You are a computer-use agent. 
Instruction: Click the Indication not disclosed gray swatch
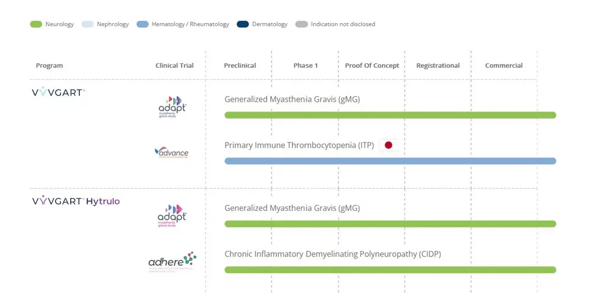[x=301, y=24]
